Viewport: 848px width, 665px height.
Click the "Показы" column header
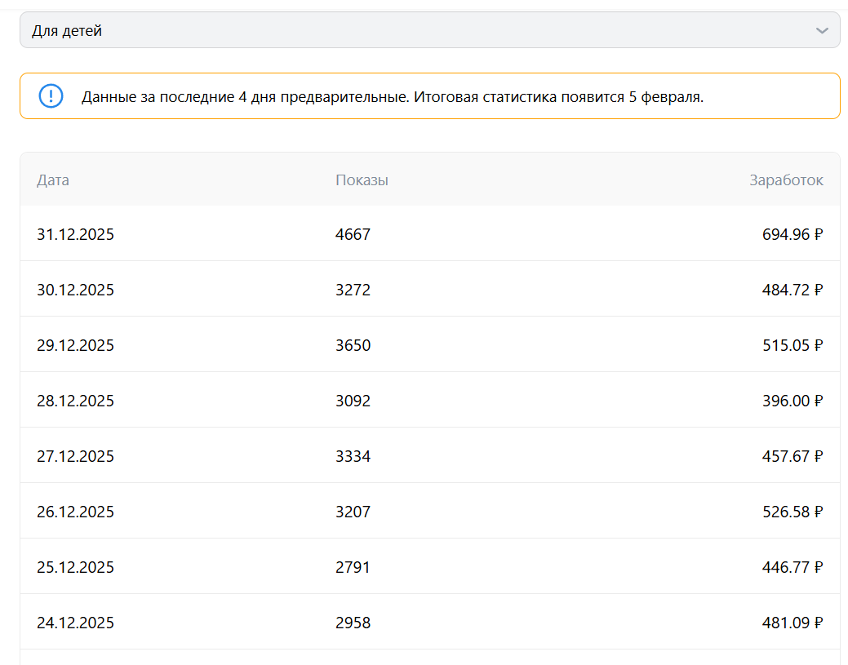tap(362, 180)
